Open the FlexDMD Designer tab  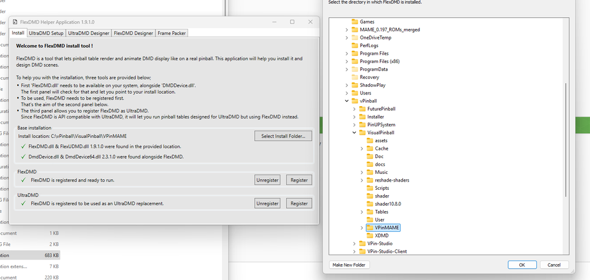click(133, 33)
